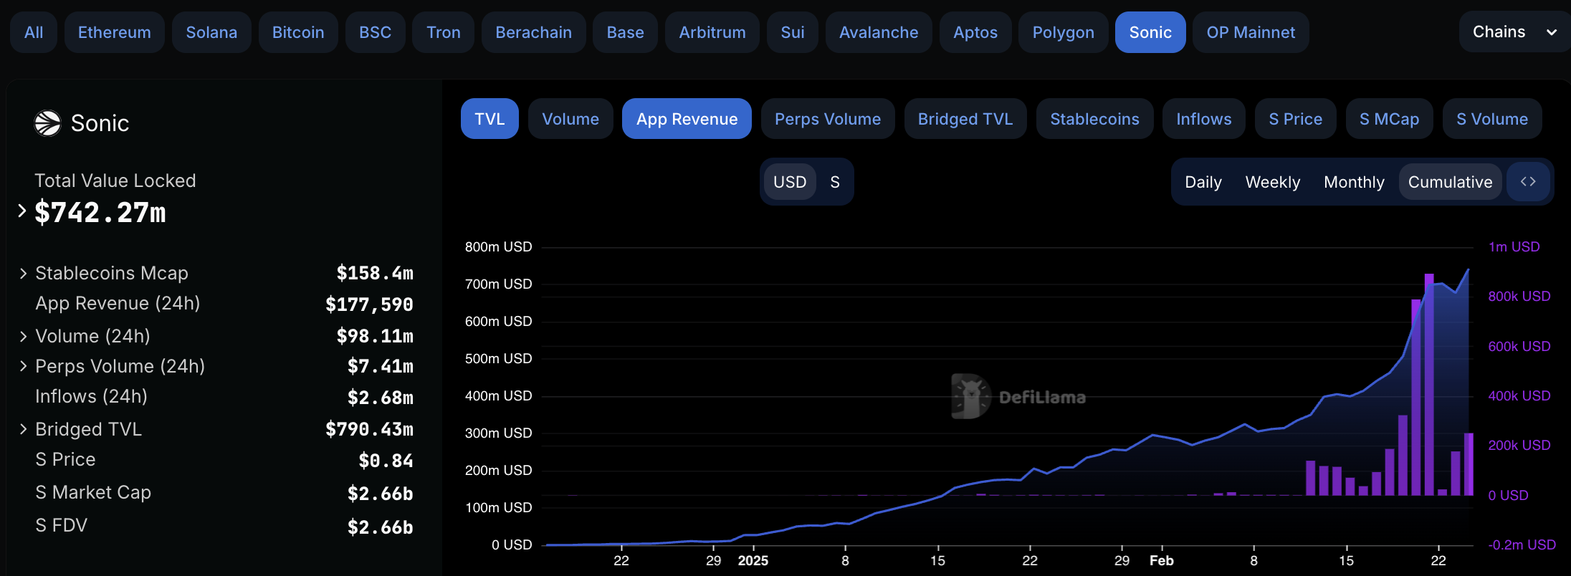Click the S FDV label

(61, 525)
